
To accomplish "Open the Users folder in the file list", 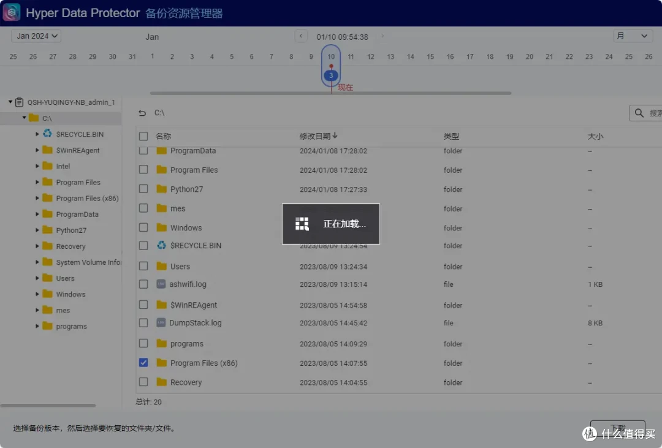I will point(181,266).
